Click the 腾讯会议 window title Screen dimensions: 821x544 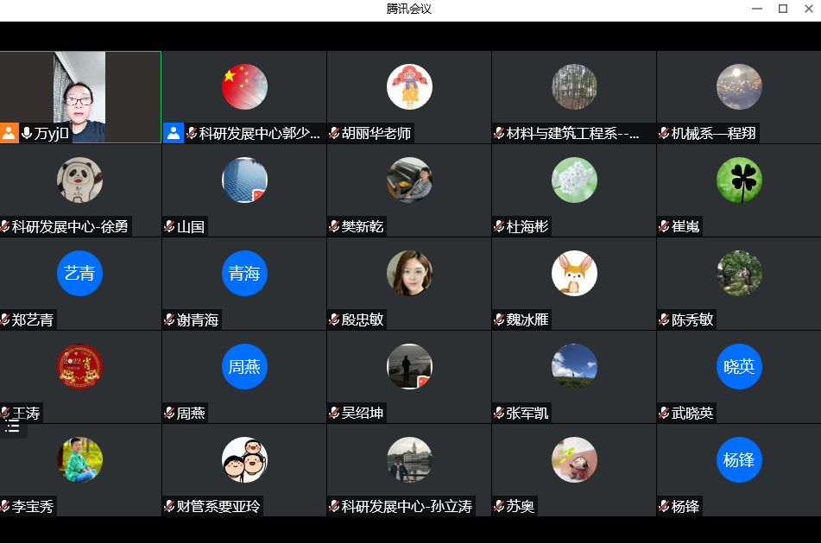pyautogui.click(x=409, y=9)
